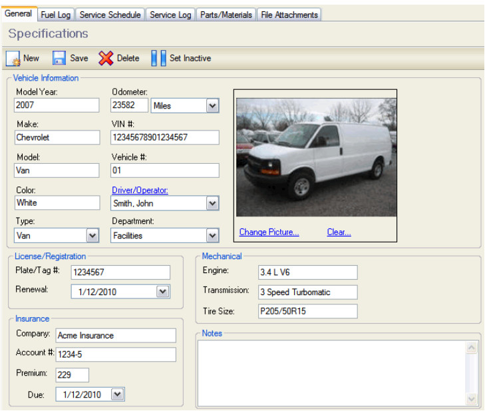
Task: Click the Delete button label
Action: 128,58
